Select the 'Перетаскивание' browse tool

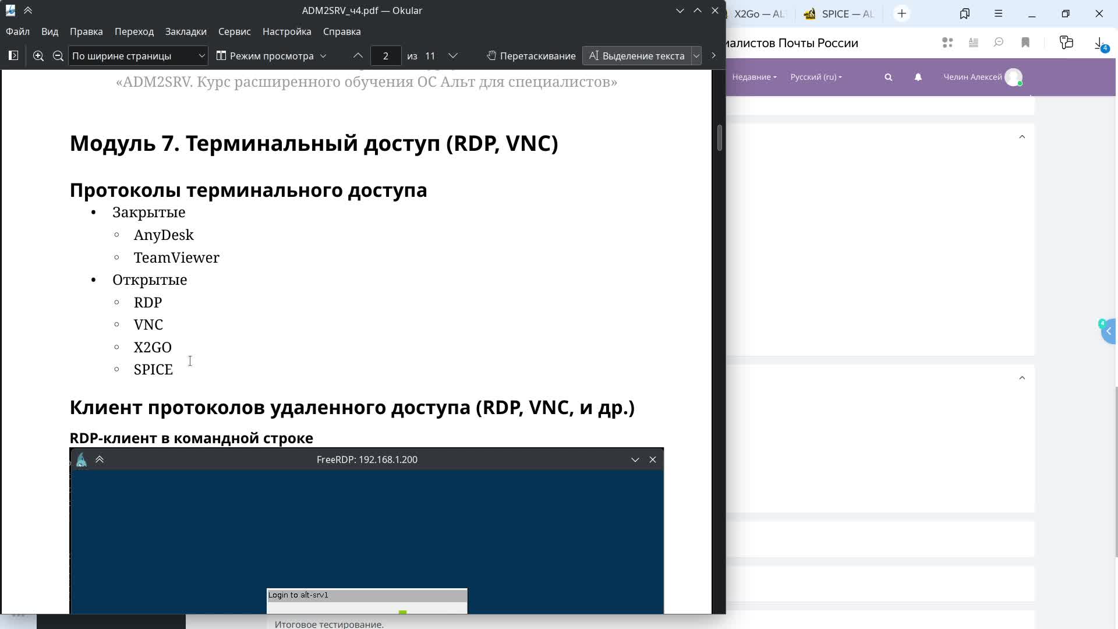click(x=531, y=56)
